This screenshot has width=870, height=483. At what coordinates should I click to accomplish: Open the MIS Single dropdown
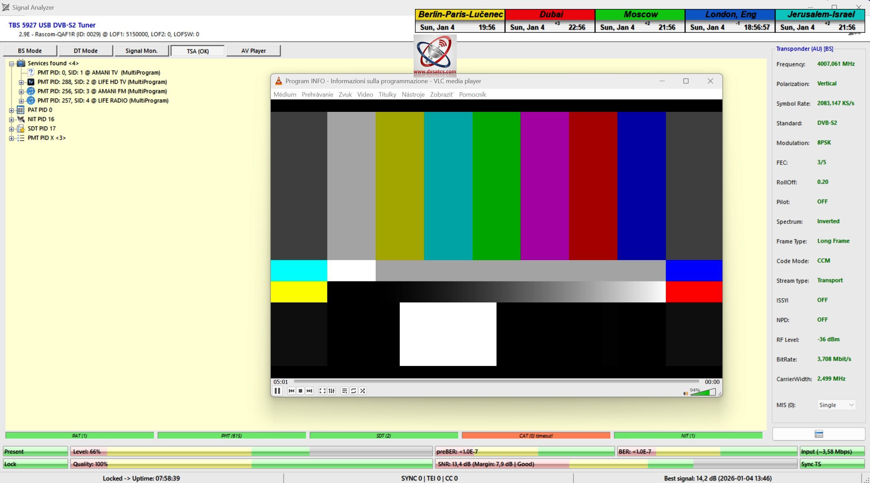coord(837,405)
